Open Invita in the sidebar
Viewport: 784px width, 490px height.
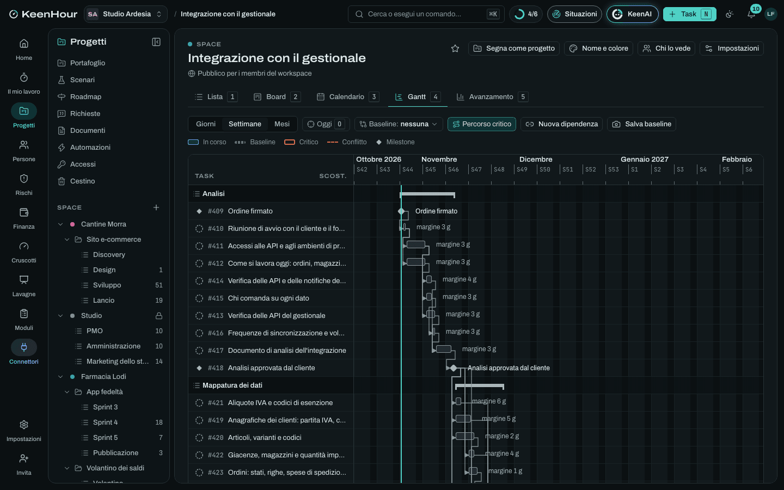[24, 464]
